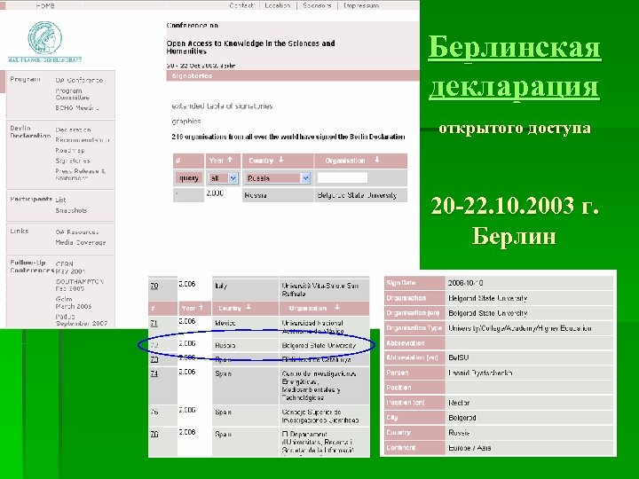Open signatory number 76 link
The width and height of the screenshot is (639, 479).
tap(154, 434)
